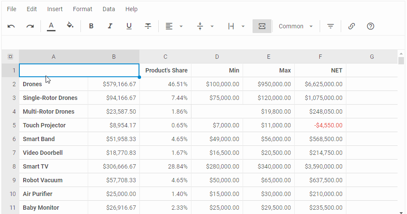Select the red "-$4,550.00" cell
Image resolution: width=407 pixels, height=214 pixels.
[320, 125]
